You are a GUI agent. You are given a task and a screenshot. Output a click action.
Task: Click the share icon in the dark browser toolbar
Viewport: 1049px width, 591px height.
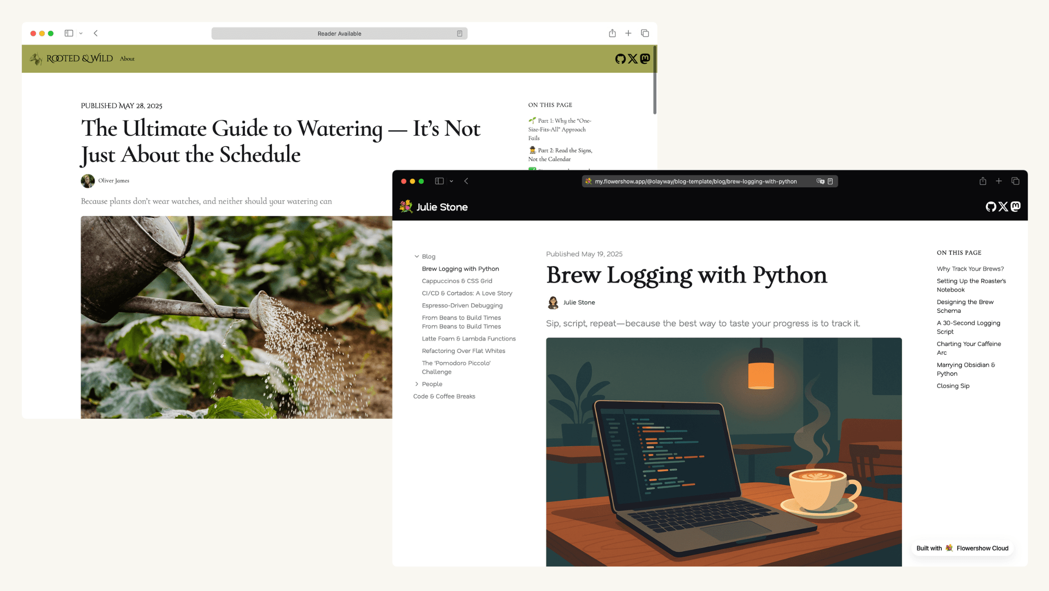(x=983, y=181)
